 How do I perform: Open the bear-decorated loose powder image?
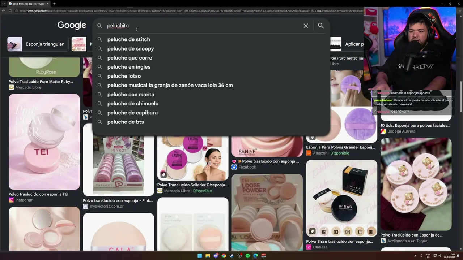tap(416, 184)
